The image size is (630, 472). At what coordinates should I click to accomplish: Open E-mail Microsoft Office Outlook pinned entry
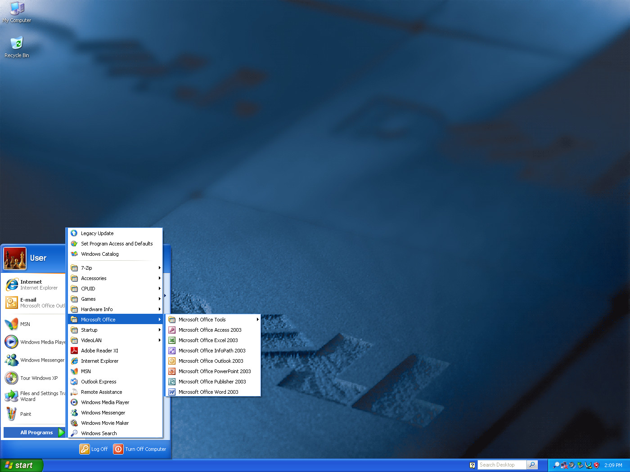pyautogui.click(x=34, y=303)
